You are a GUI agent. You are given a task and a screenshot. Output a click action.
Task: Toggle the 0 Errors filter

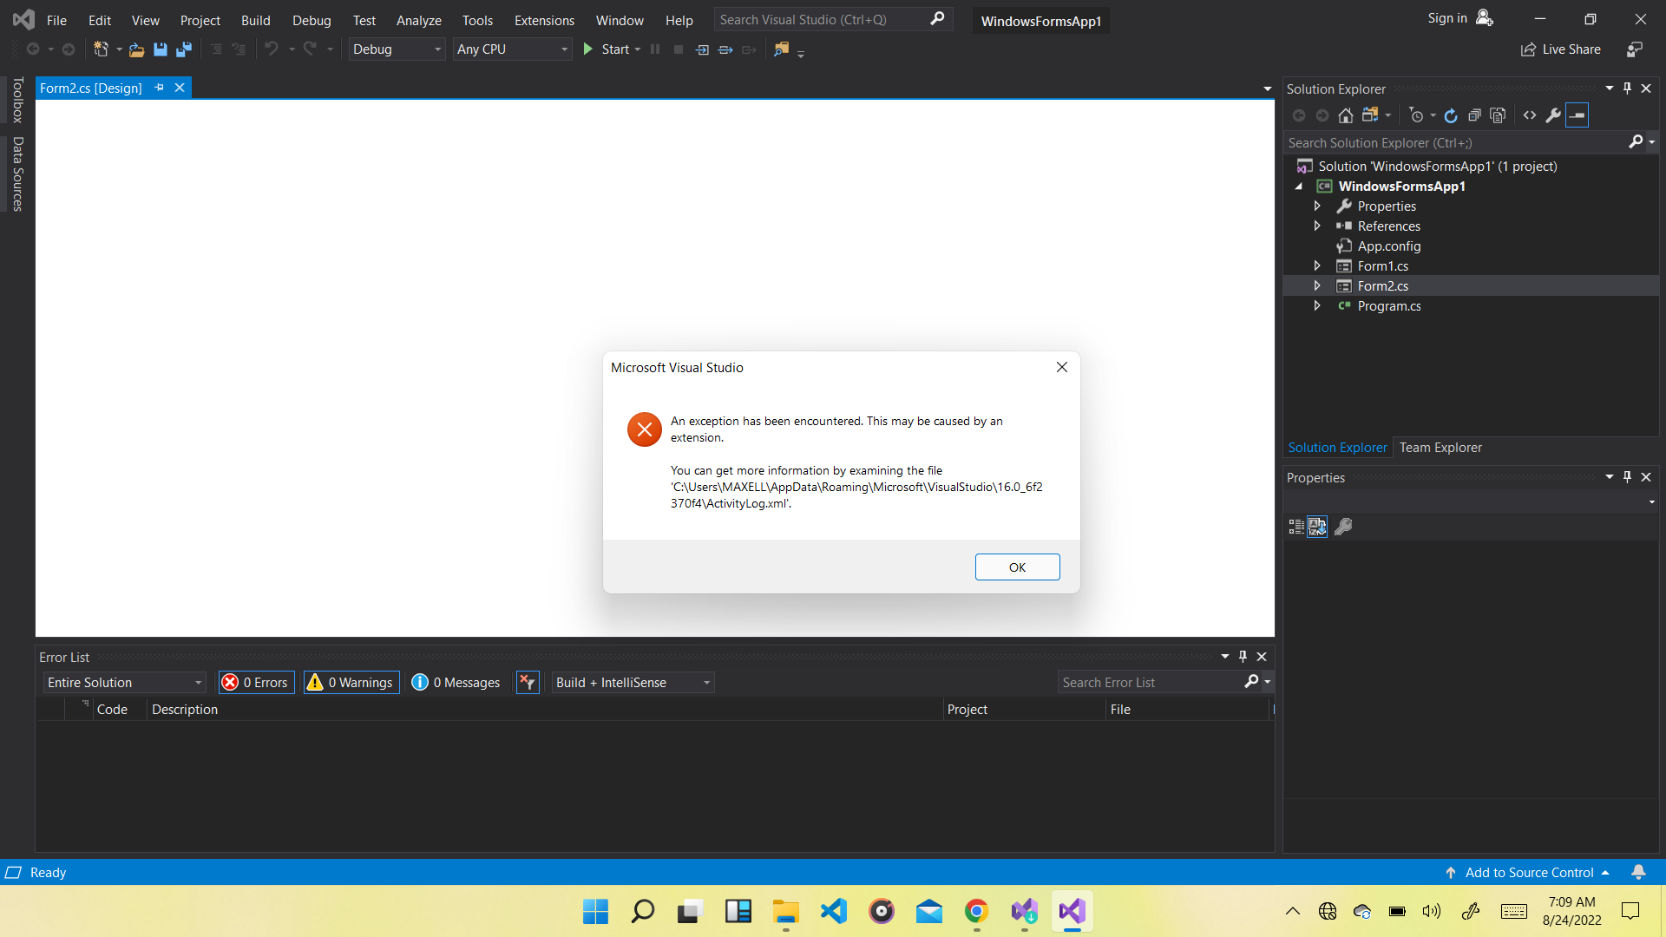(256, 683)
